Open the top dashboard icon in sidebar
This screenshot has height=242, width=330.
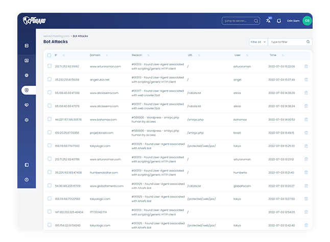tap(27, 46)
